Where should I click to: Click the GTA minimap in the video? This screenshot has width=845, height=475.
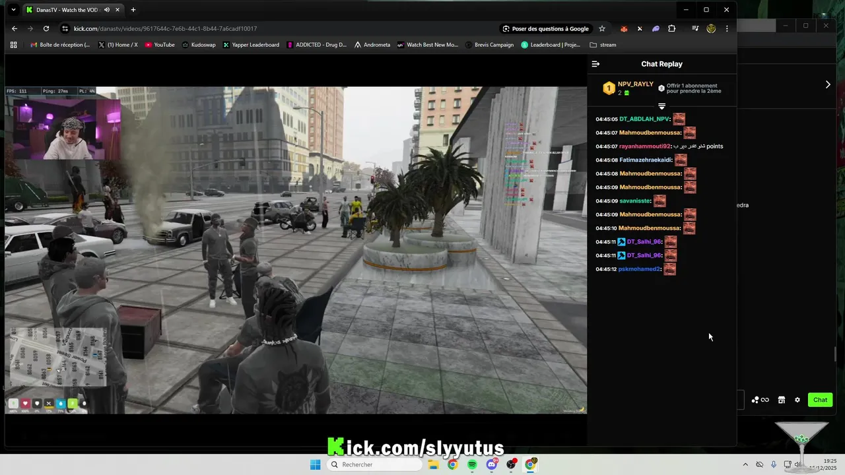(x=57, y=357)
